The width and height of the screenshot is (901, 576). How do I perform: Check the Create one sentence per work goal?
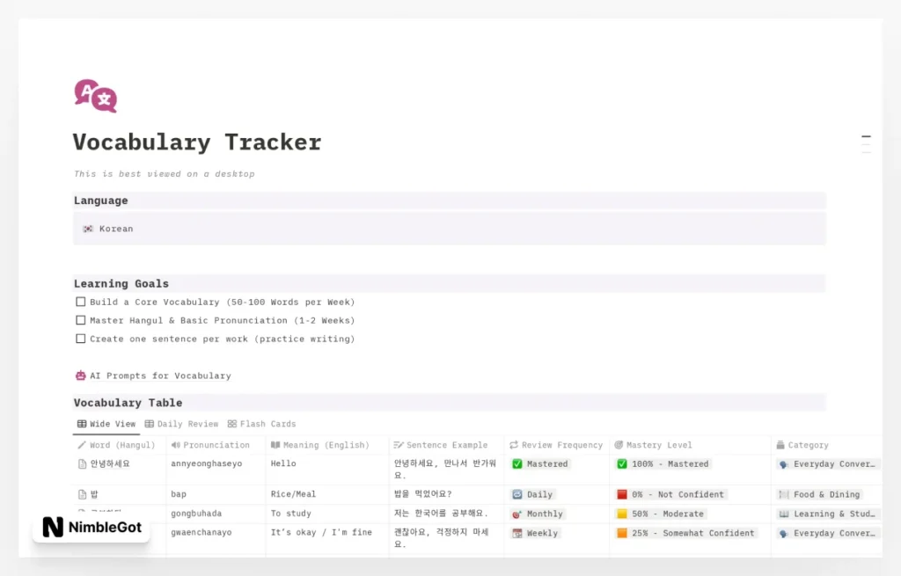[80, 339]
